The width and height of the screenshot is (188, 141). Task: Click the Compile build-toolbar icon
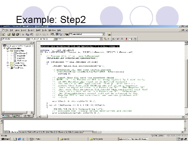coord(114,39)
